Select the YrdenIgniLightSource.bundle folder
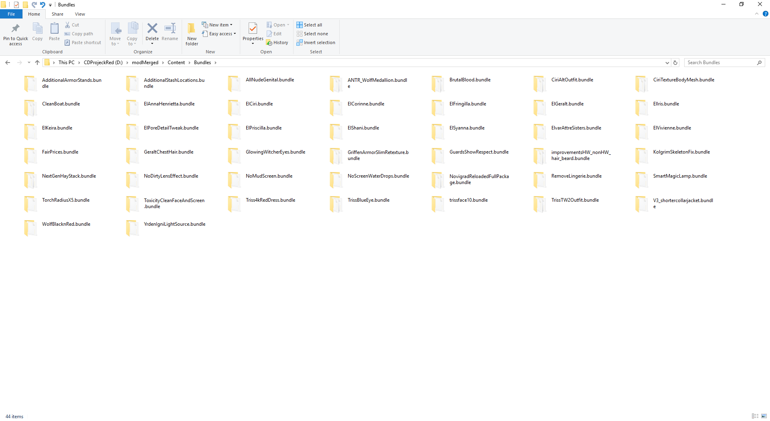 [174, 224]
